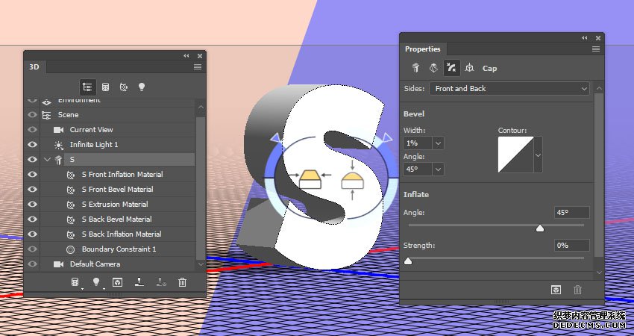
Task: Select Current View row
Action: click(117, 130)
